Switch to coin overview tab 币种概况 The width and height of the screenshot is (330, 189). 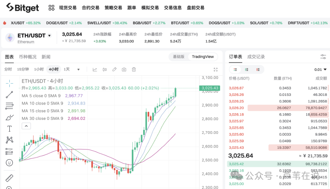(27, 57)
